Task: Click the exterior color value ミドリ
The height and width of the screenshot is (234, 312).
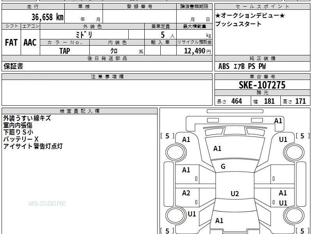Action: pyautogui.click(x=84, y=35)
